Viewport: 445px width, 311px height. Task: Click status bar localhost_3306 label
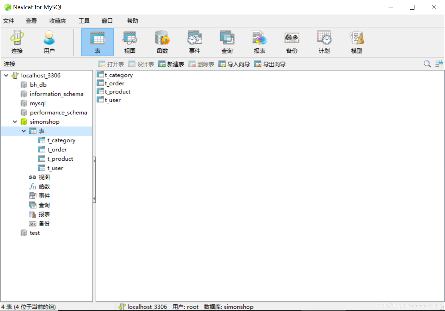point(147,307)
